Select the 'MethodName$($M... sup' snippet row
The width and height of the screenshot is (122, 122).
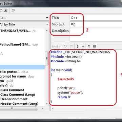coord(22,45)
